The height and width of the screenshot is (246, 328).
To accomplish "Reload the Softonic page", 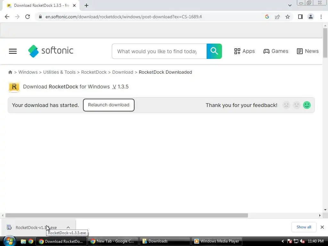I will click(28, 17).
